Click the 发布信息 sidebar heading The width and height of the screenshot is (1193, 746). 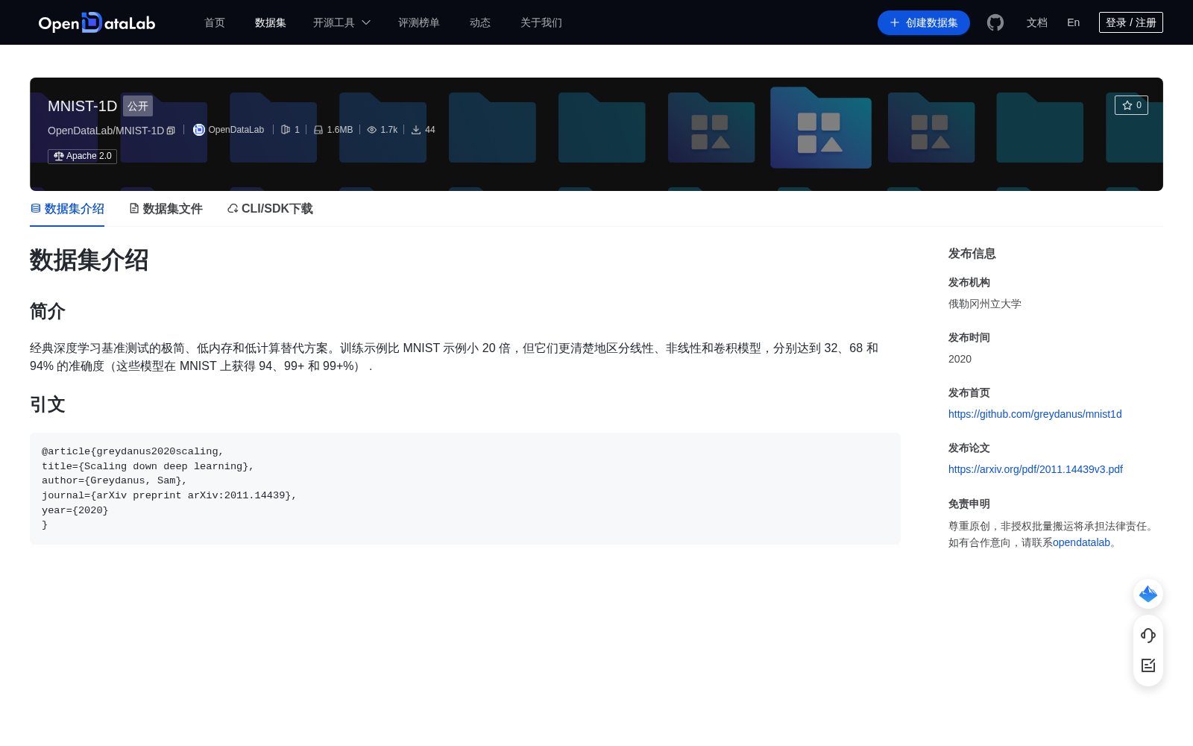click(972, 254)
